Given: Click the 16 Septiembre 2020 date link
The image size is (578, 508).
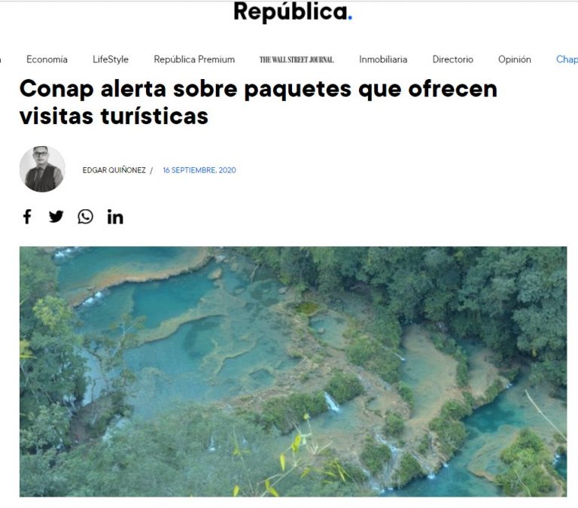Looking at the screenshot, I should 199,170.
